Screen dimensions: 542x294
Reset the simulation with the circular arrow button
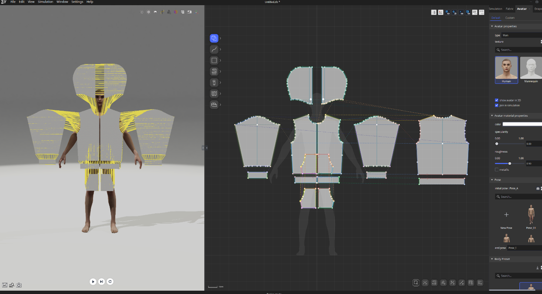pyautogui.click(x=110, y=281)
